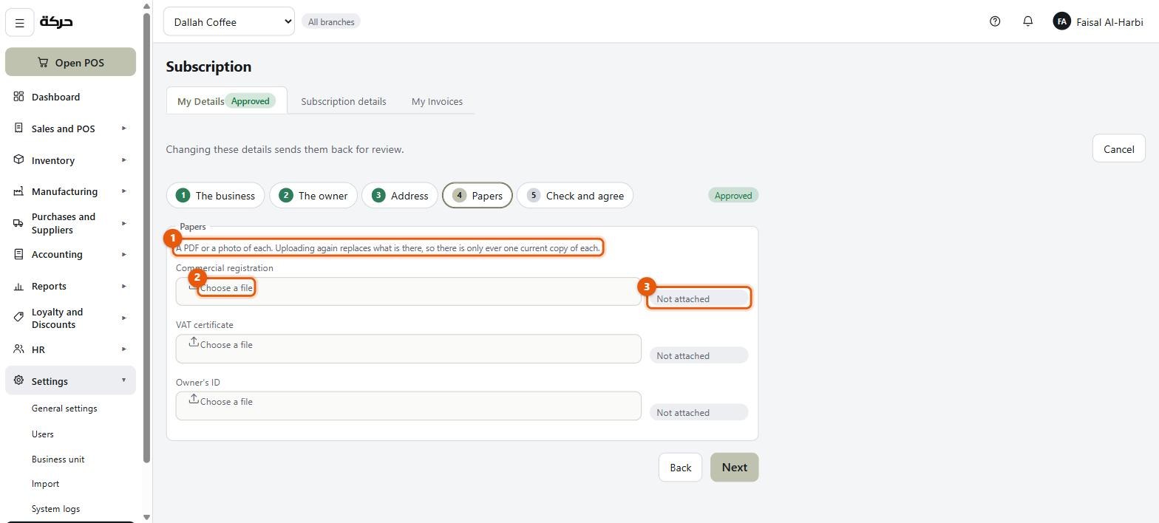
Task: Choose a file for Owner's ID
Action: [x=408, y=406]
